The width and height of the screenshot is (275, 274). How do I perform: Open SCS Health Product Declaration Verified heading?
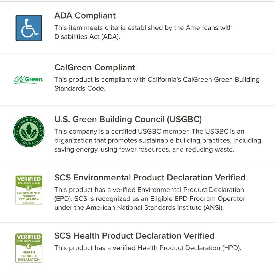pos(134,236)
